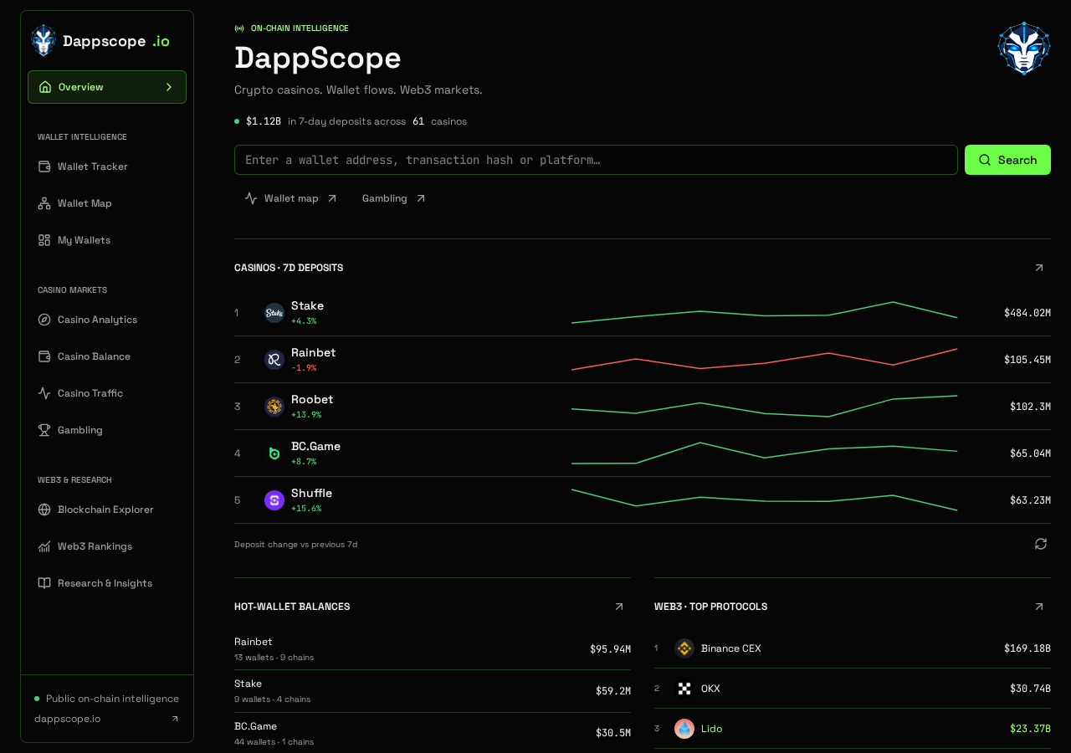
Task: Click the green Search button
Action: coord(1007,160)
